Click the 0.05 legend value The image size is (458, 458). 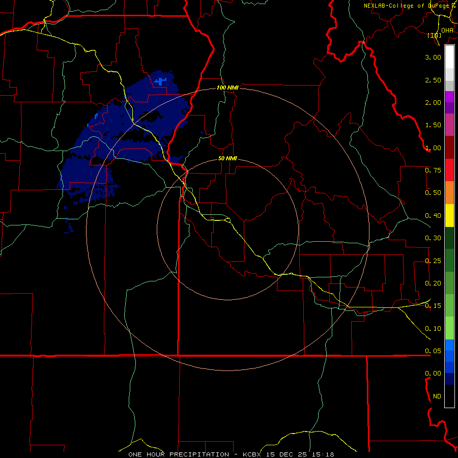433,351
